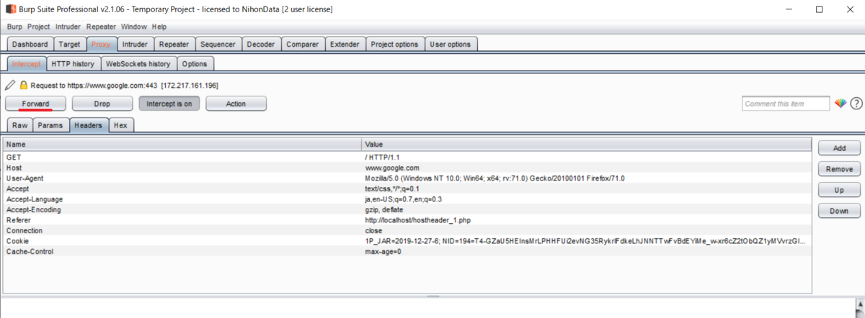
Task: Maximize the Burp Suite window
Action: [819, 9]
